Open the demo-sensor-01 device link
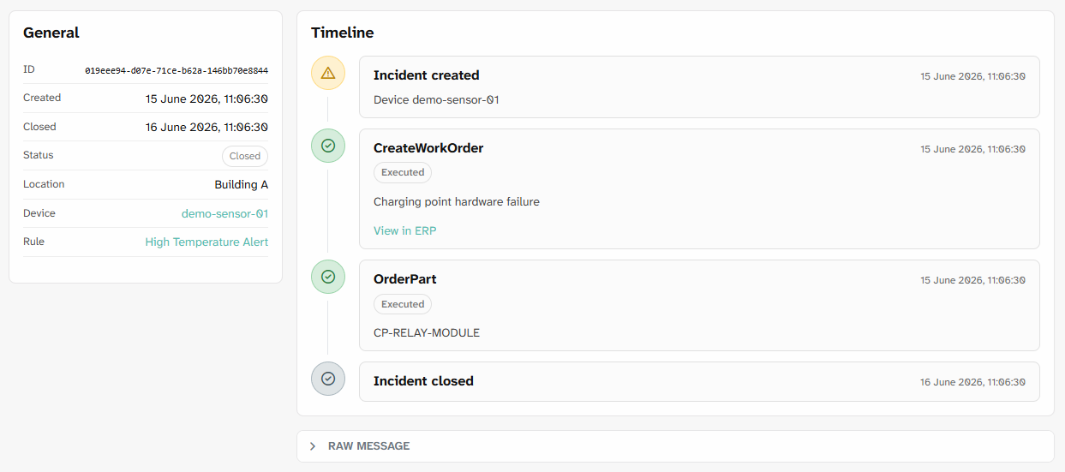 click(224, 213)
